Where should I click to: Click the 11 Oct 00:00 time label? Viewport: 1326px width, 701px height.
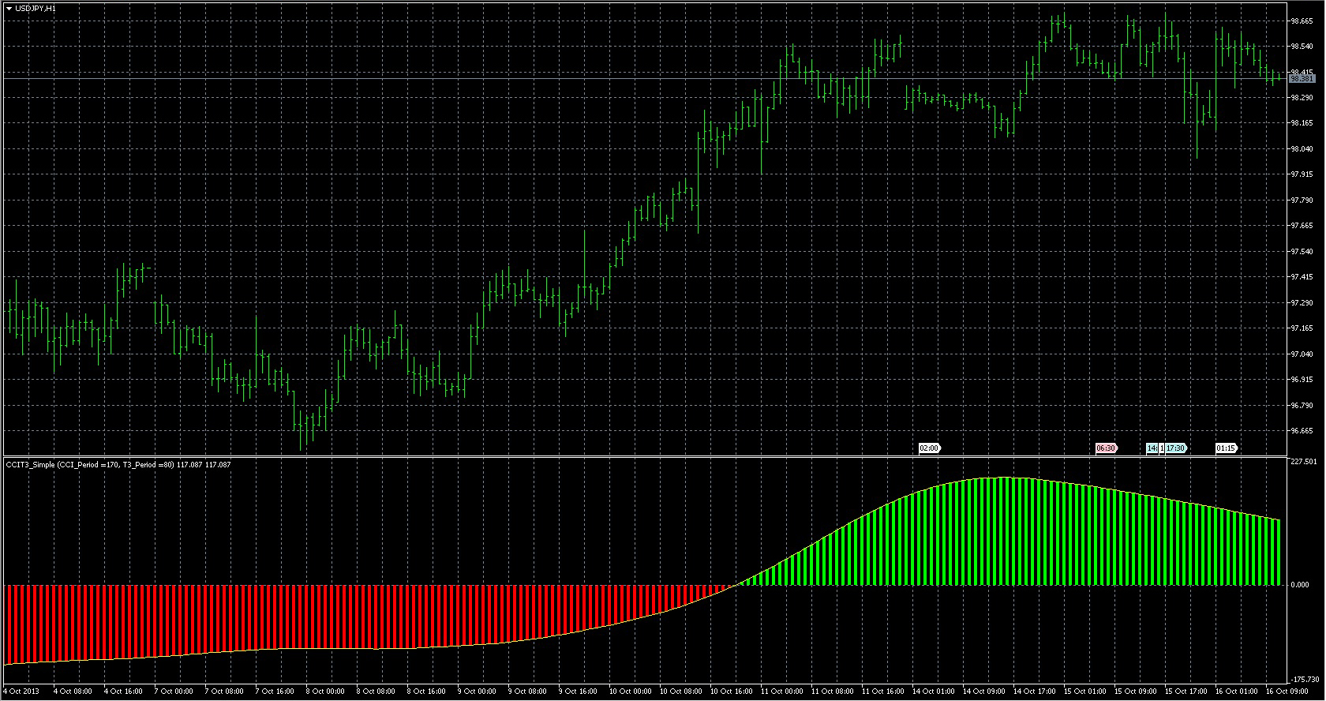(781, 692)
